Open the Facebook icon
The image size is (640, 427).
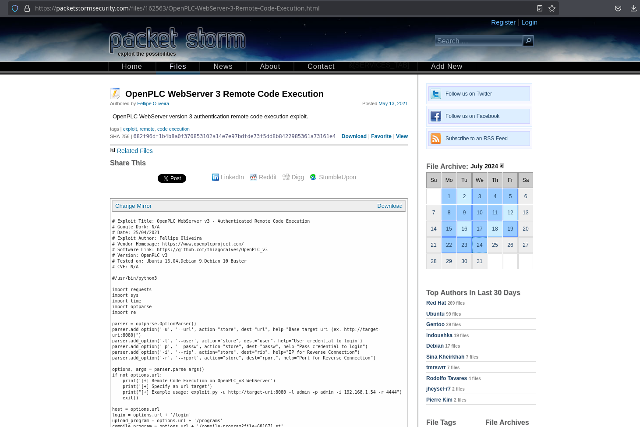(x=436, y=116)
